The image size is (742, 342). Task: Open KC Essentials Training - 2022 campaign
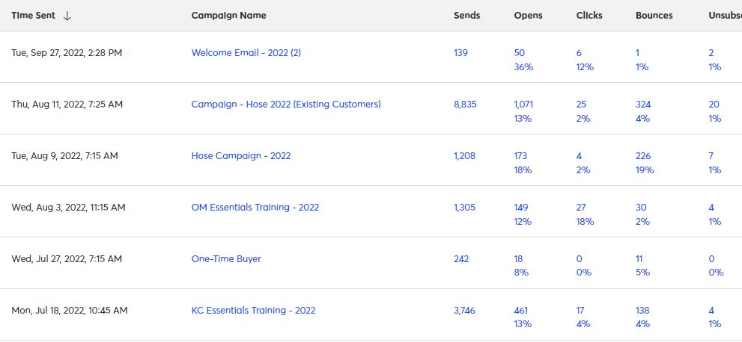point(253,311)
